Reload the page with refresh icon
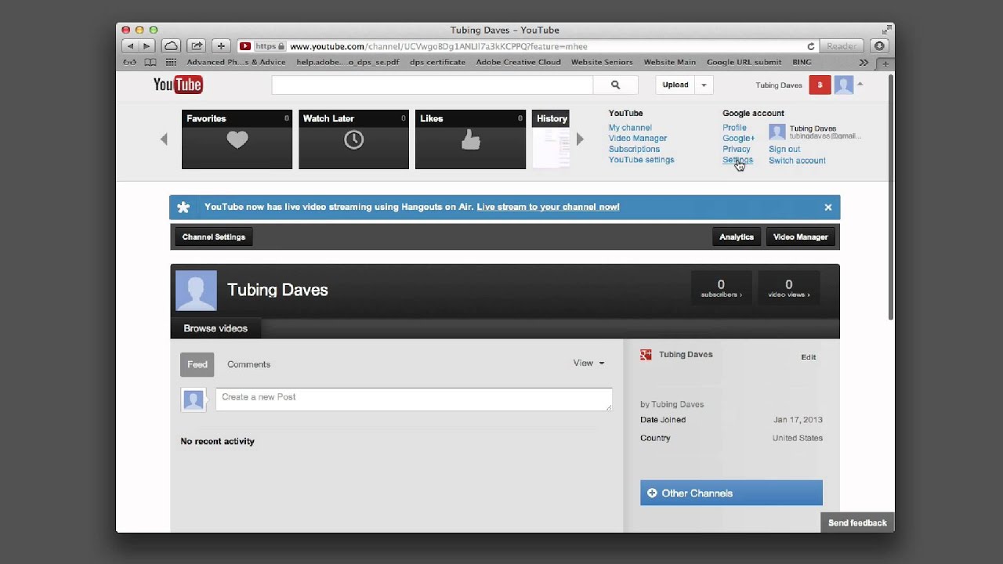 tap(811, 46)
